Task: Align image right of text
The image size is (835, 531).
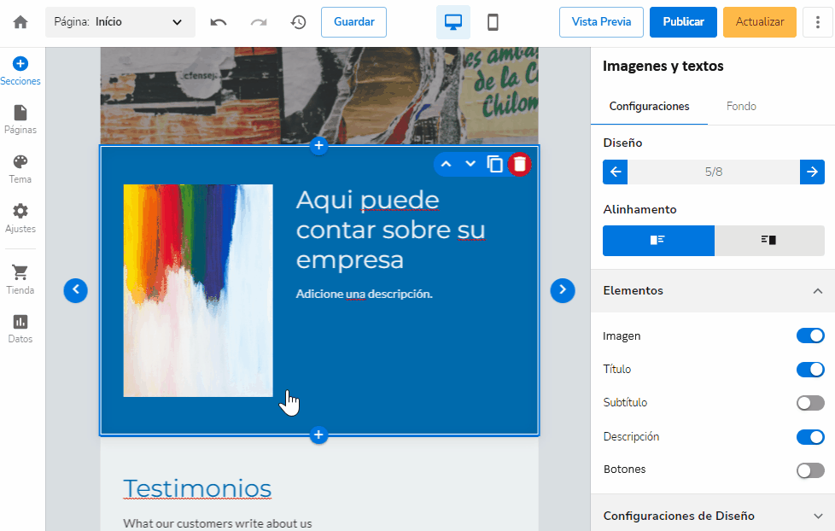Action: (769, 240)
